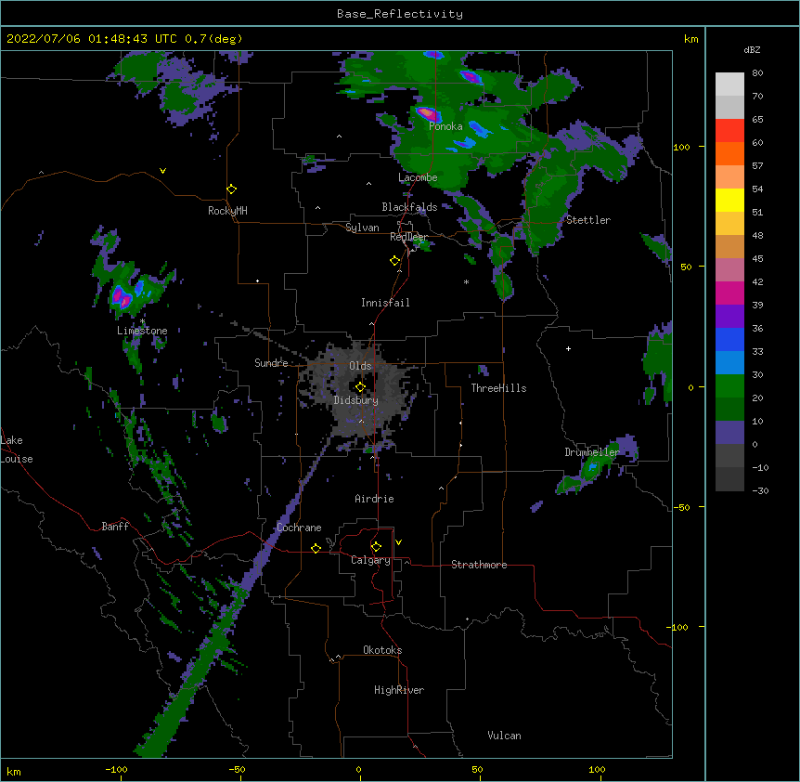Viewport: 800px width, 782px height.
Task: Click the -50 tick on the bottom axis
Action: click(x=237, y=769)
